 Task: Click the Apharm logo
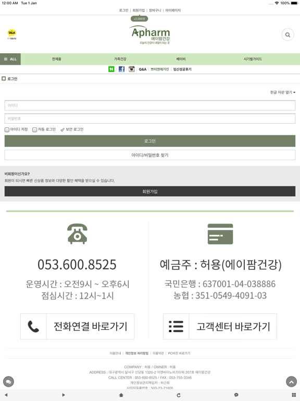[151, 34]
